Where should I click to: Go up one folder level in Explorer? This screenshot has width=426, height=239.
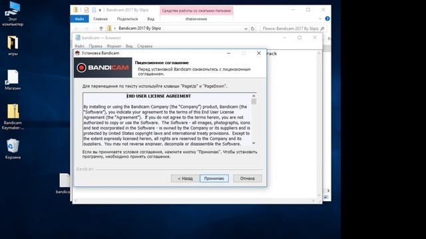(101, 29)
